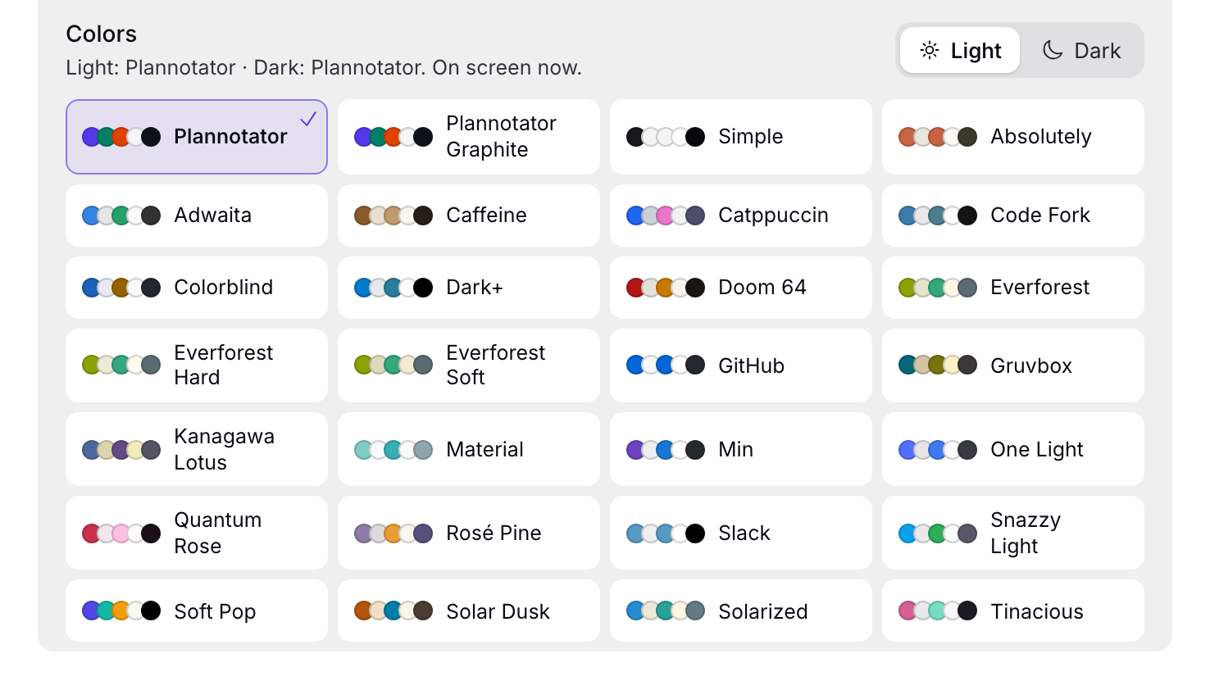Select the Plannotator theme card
Image resolution: width=1210 pixels, height=690 pixels.
coord(197,137)
